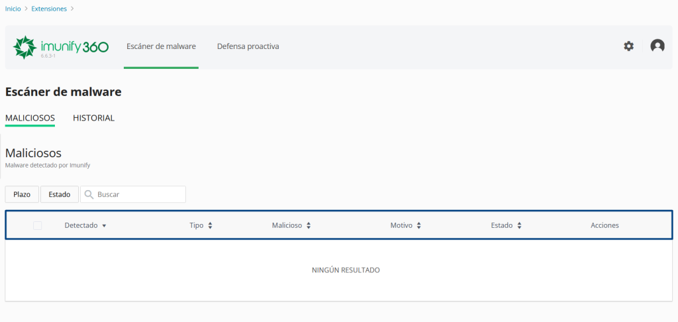Click sort arrows next to Malicioso
The height and width of the screenshot is (322, 678).
309,226
